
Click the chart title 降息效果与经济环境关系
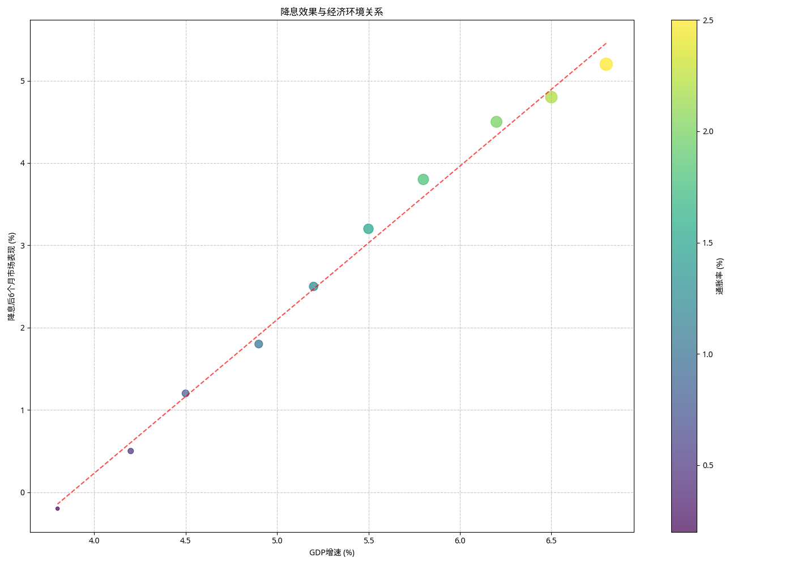[x=332, y=12]
